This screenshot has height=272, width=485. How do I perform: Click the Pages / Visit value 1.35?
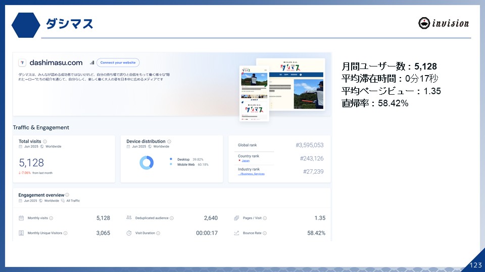pyautogui.click(x=320, y=218)
